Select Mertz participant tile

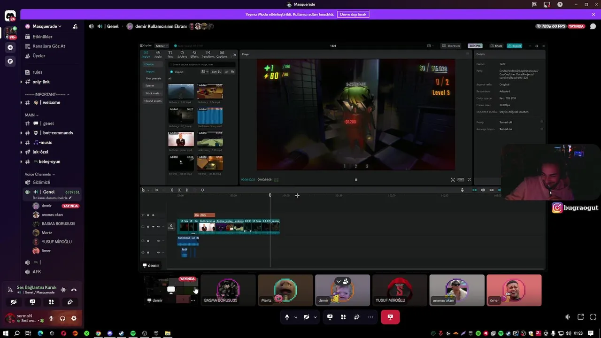click(x=285, y=290)
